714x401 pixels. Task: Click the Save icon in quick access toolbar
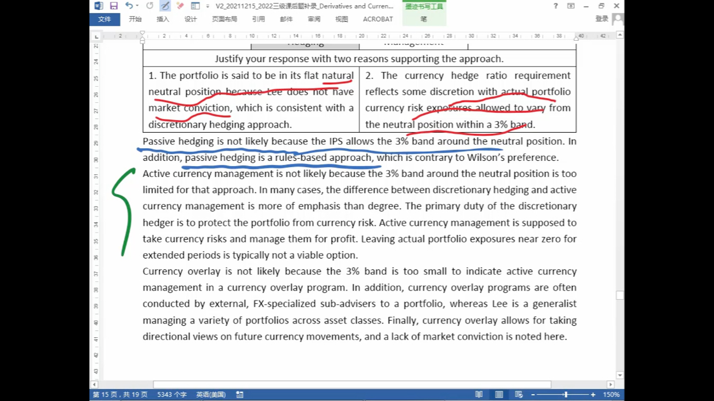tap(114, 6)
